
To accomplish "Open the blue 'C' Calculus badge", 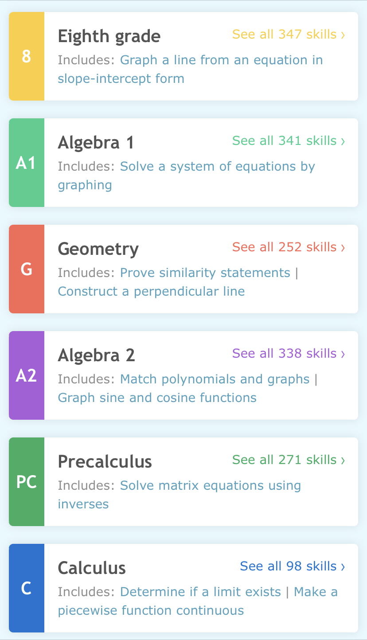I will 27,588.
